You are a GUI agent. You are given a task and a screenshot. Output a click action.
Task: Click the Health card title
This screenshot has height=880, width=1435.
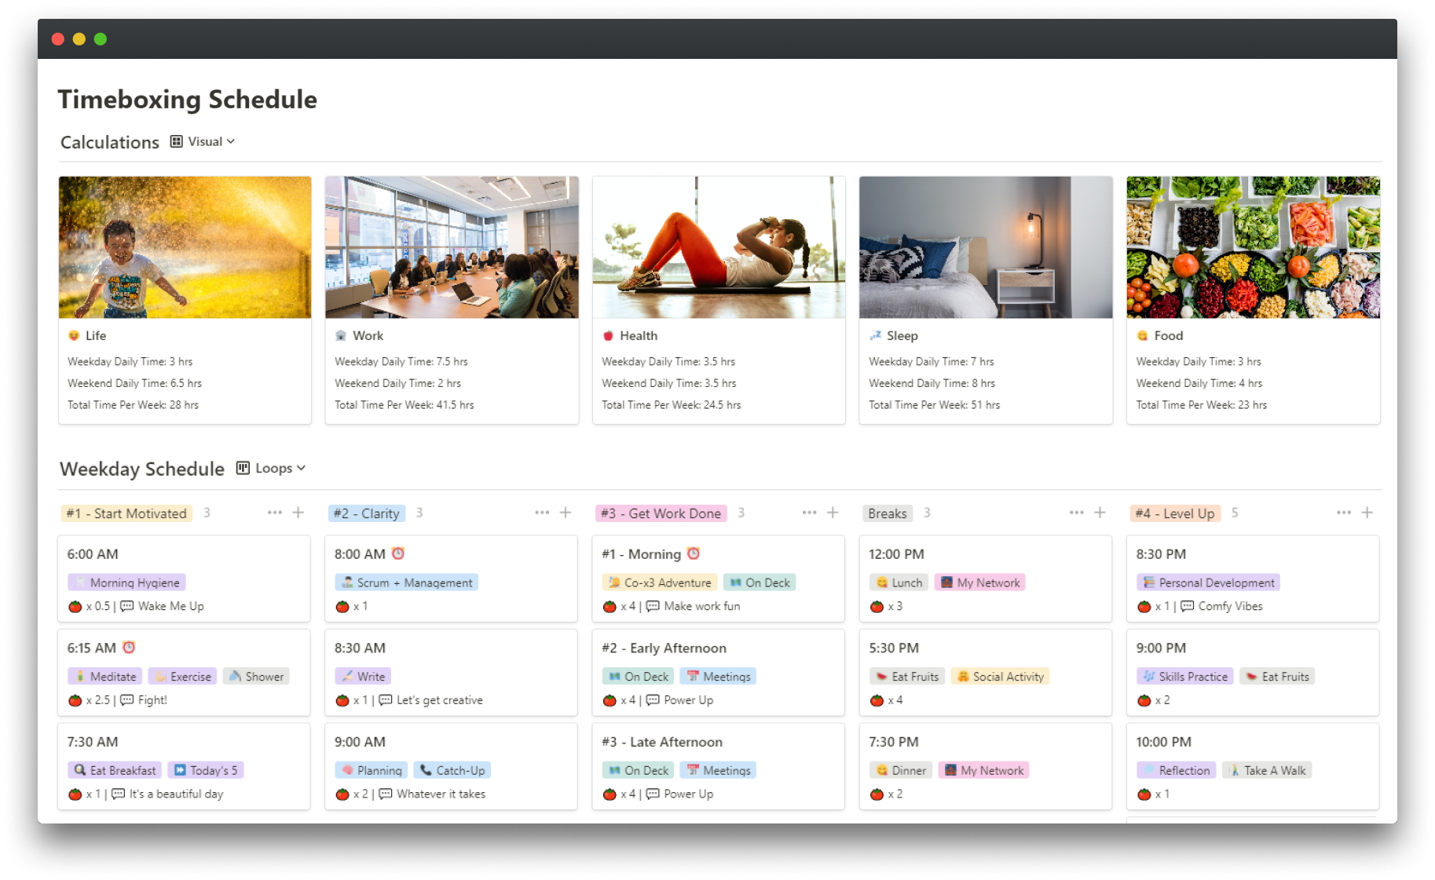coord(639,335)
